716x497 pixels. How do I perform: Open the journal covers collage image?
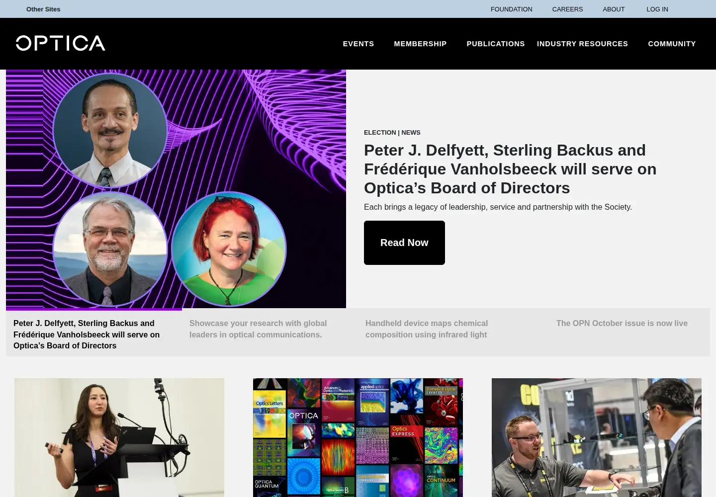click(x=358, y=437)
